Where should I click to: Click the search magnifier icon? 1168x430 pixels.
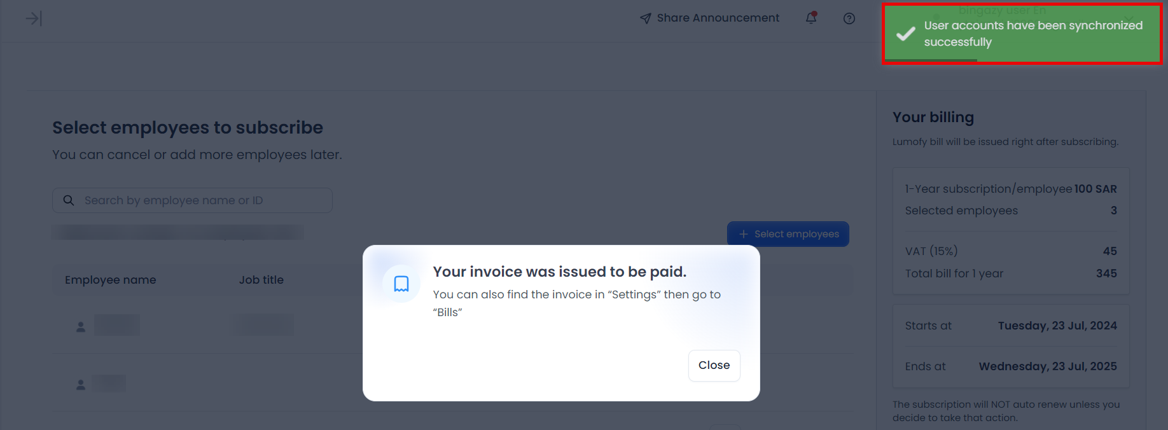[x=69, y=200]
